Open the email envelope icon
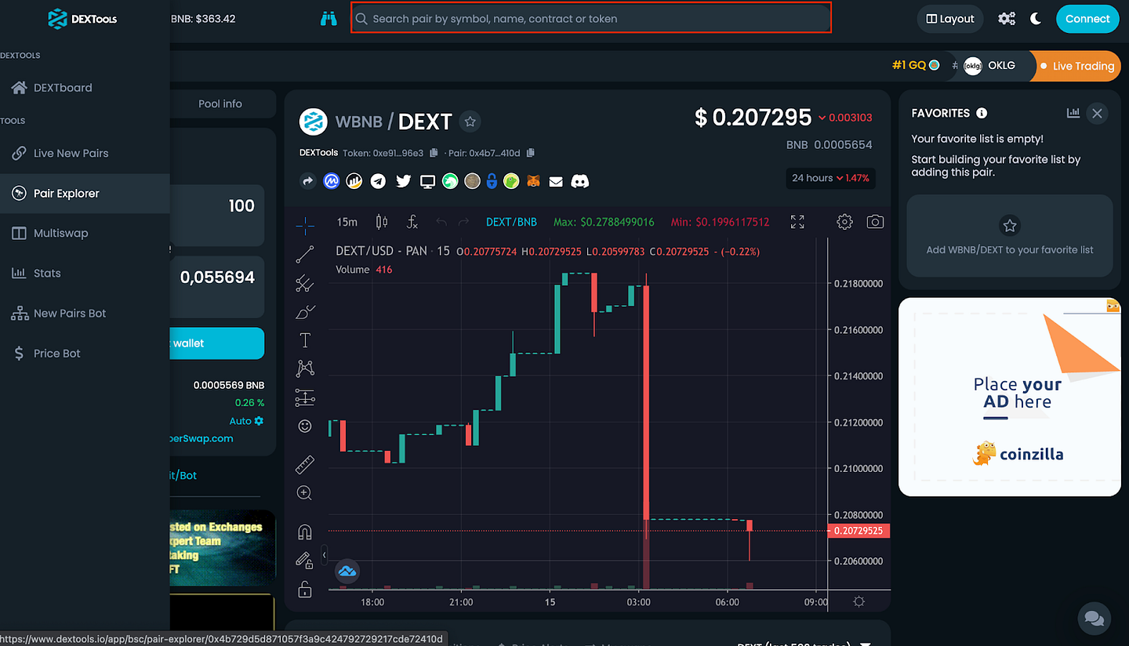The image size is (1129, 646). [556, 181]
